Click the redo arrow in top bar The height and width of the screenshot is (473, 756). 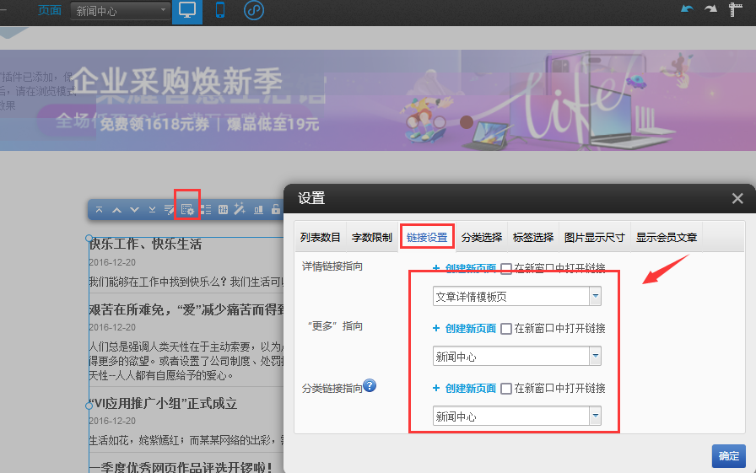tap(711, 9)
